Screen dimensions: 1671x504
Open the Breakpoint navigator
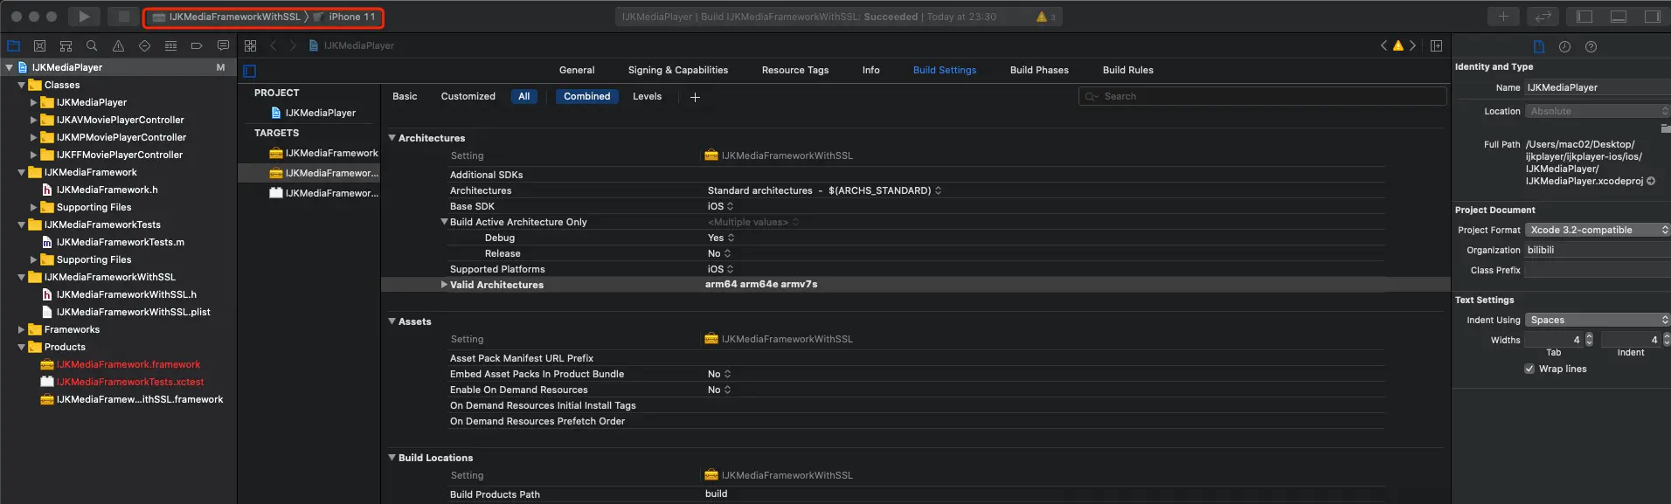point(197,45)
